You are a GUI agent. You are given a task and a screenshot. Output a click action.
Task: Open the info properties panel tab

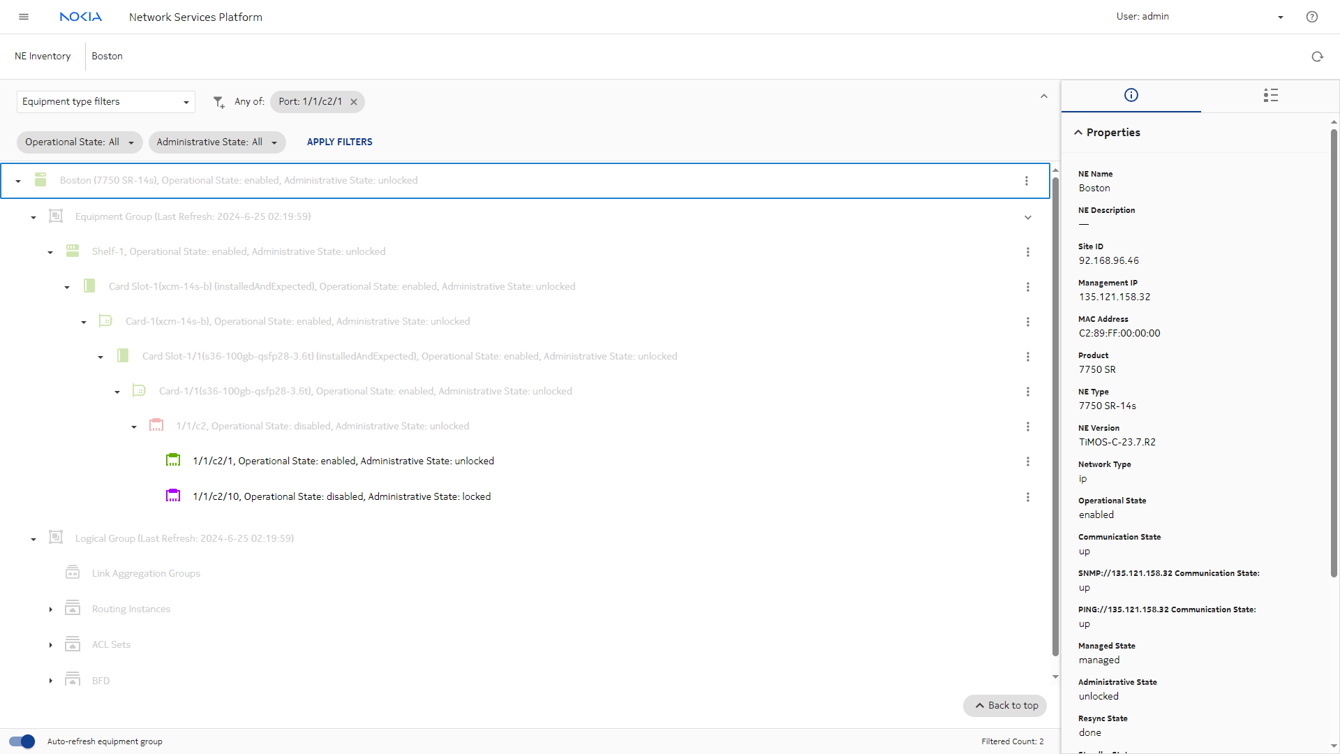(x=1131, y=96)
